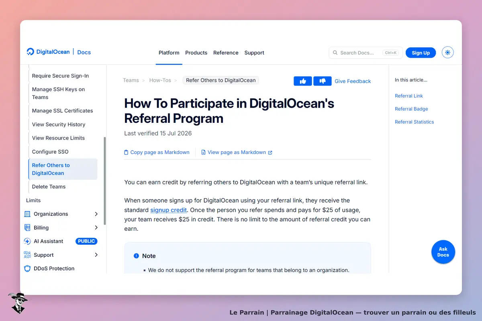Click the external link icon
The height and width of the screenshot is (321, 482).
coord(270,152)
